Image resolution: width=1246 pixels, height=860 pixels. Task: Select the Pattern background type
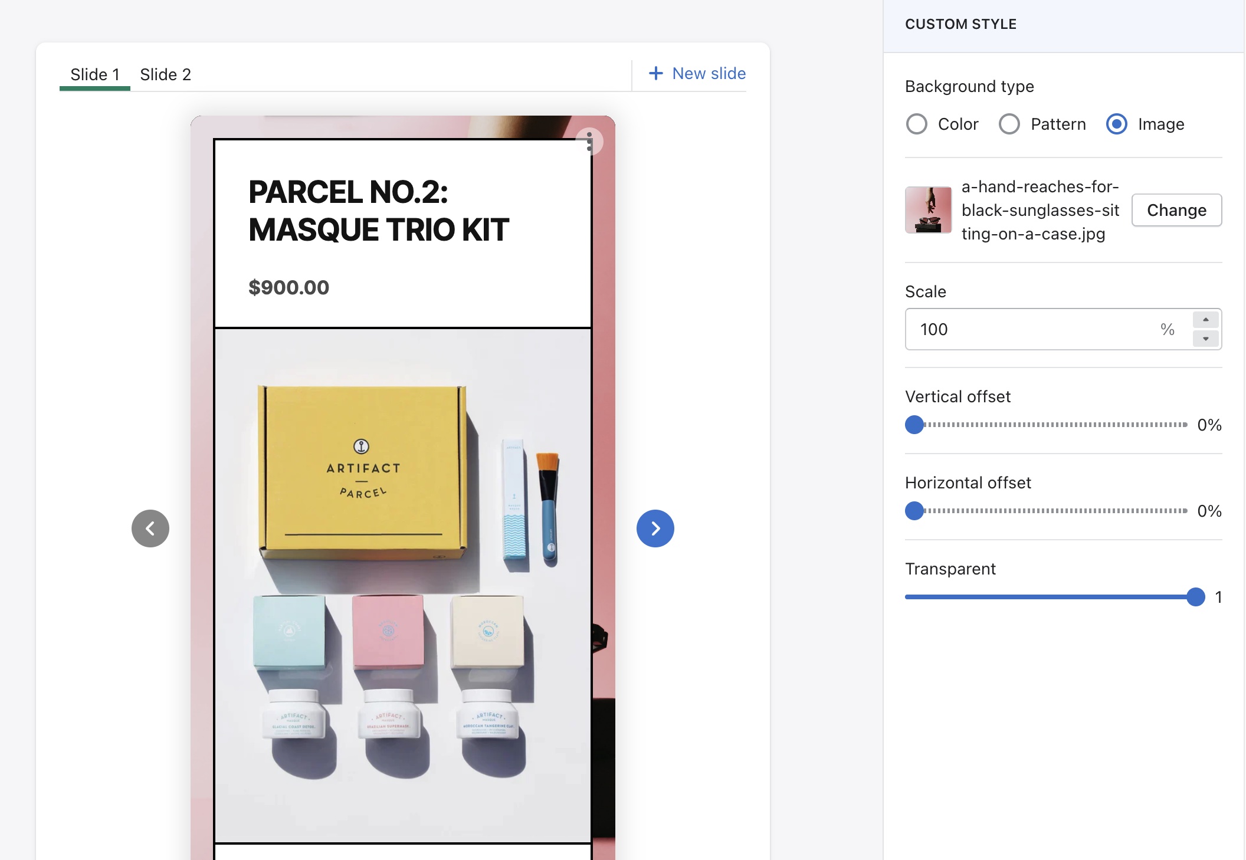click(1009, 124)
